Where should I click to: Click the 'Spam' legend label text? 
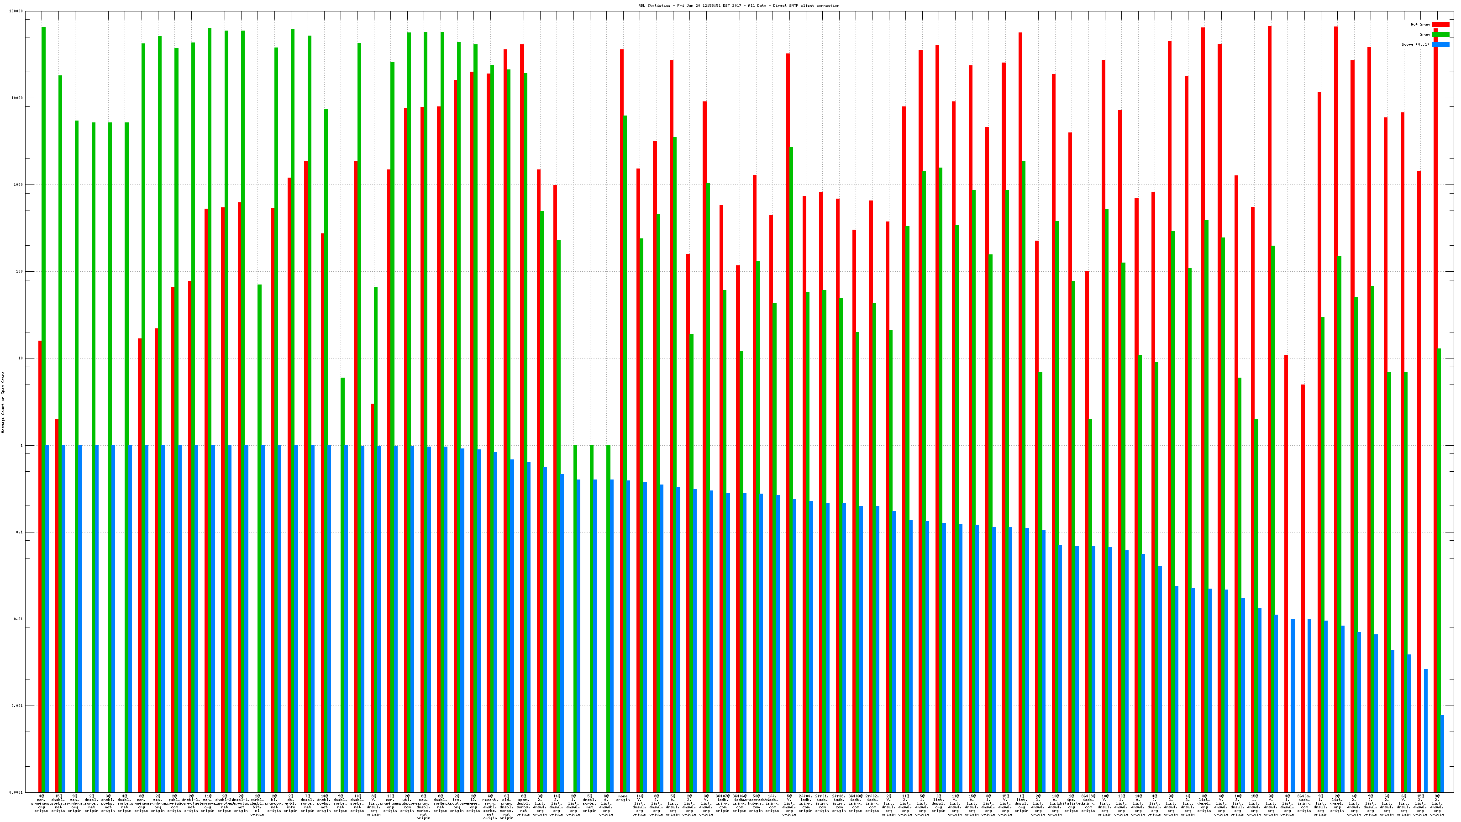pos(1424,35)
